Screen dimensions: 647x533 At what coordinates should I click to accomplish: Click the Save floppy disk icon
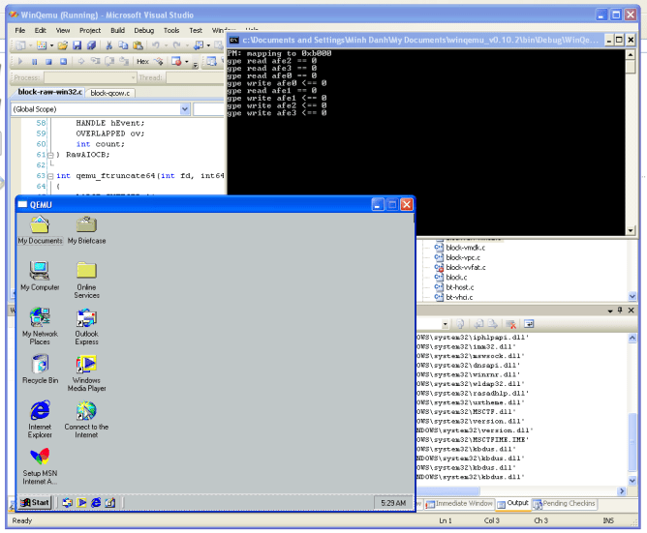pos(77,45)
